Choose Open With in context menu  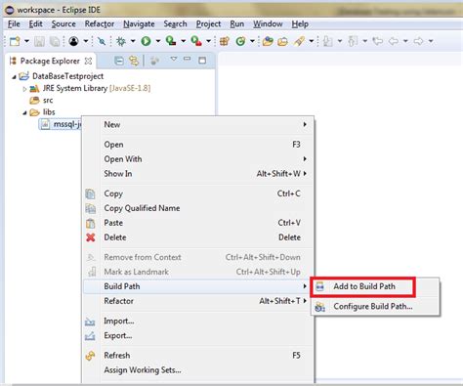click(197, 159)
